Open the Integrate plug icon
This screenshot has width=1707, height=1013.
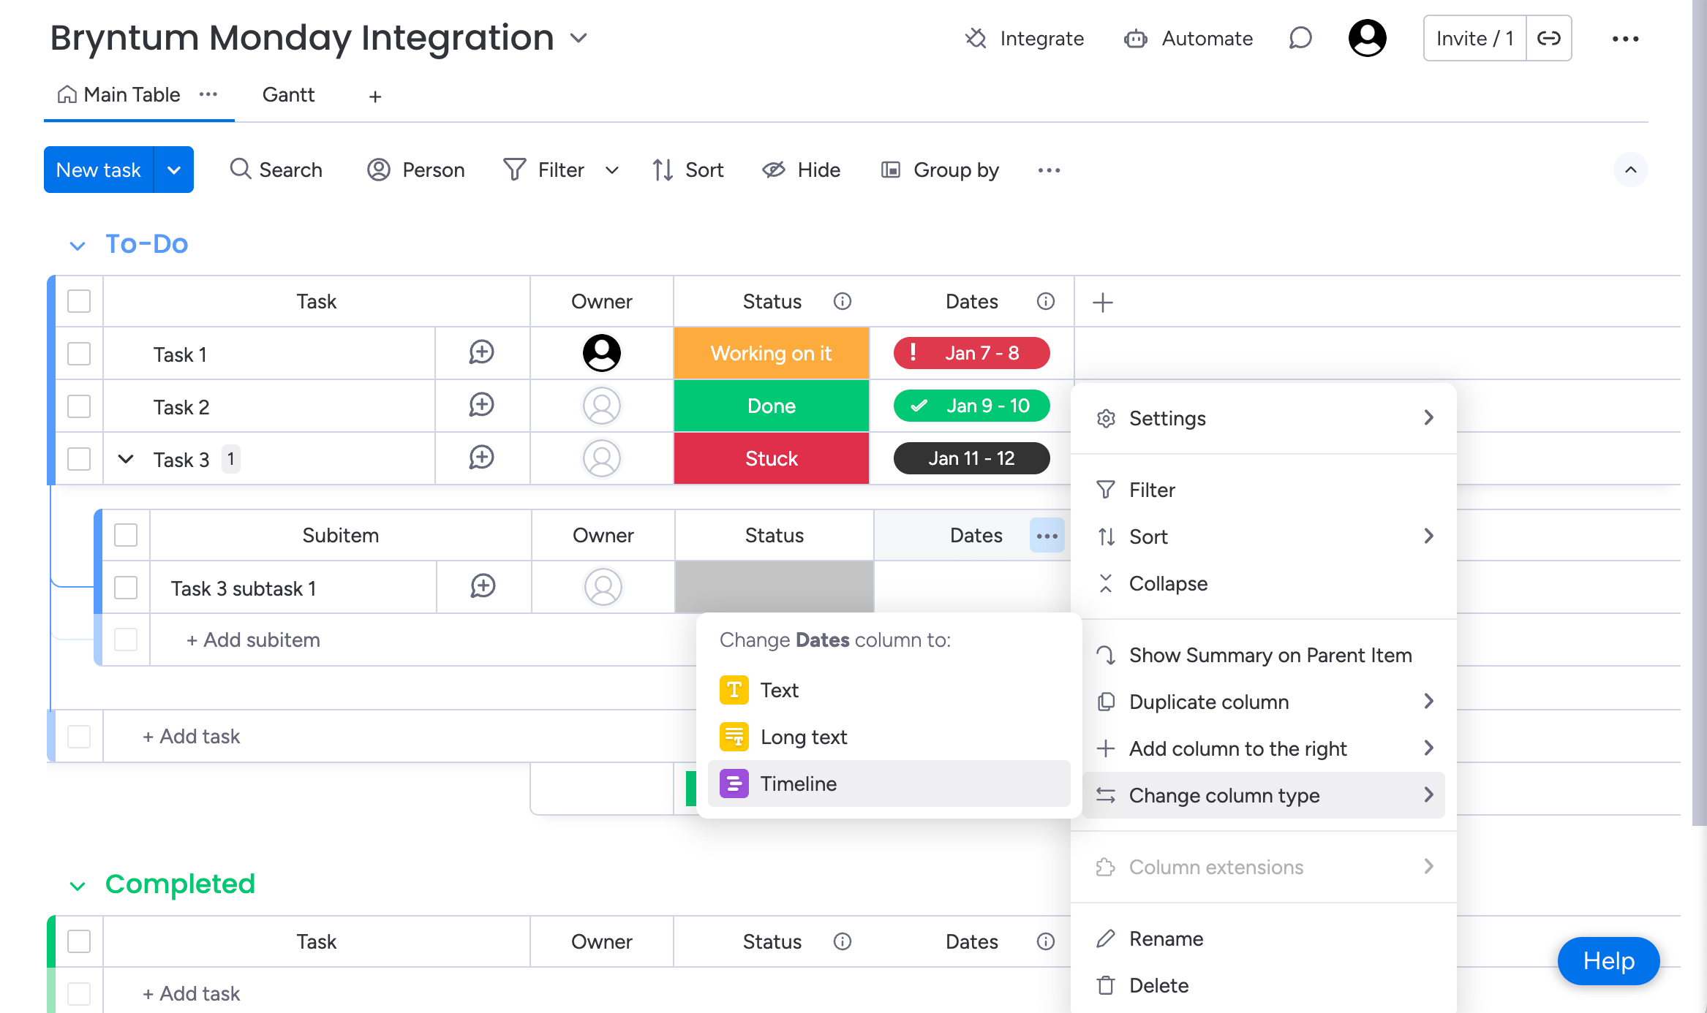click(976, 38)
